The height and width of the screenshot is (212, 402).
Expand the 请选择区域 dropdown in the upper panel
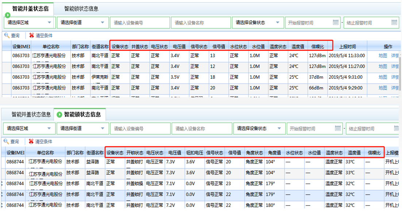tap(50, 22)
